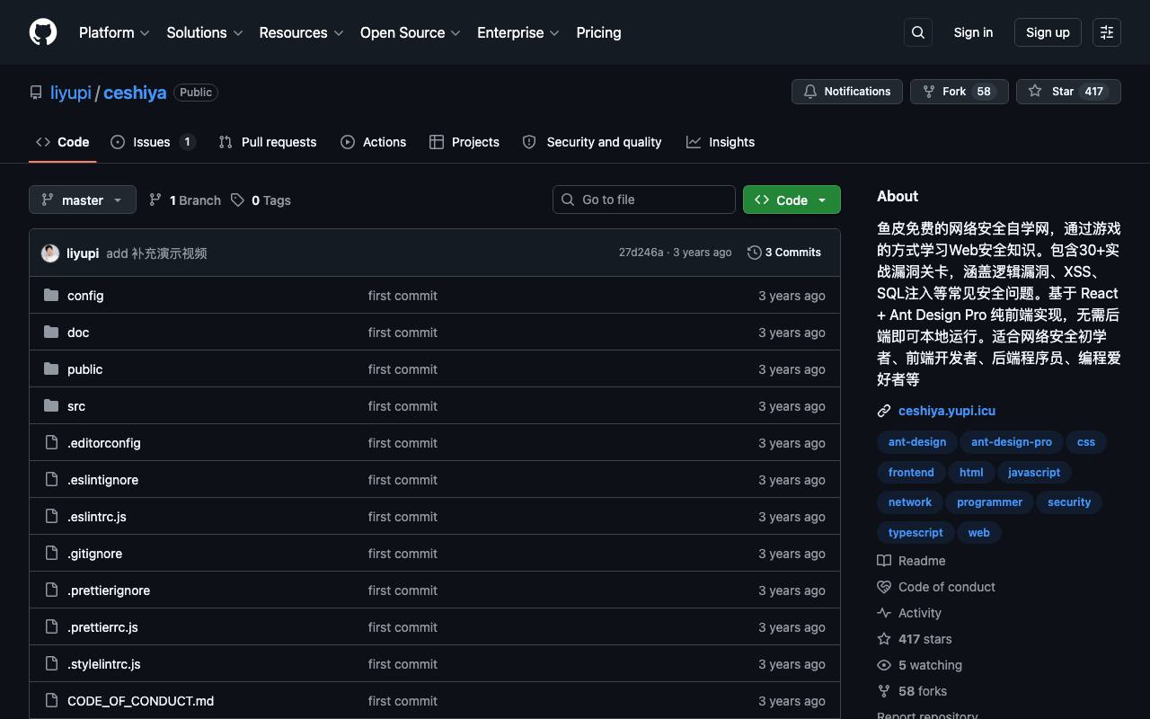
Task: Click the doc folder icon
Action: tap(51, 332)
